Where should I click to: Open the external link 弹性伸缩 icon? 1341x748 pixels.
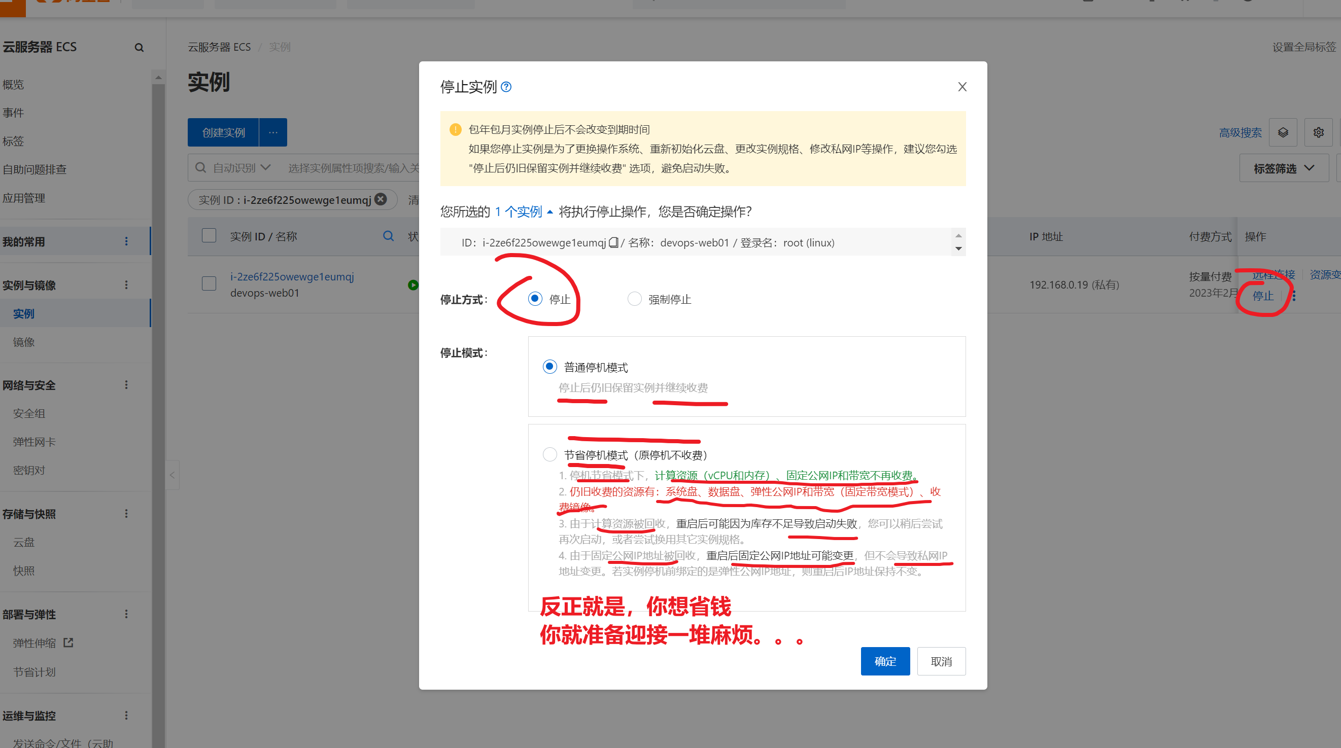pos(68,643)
